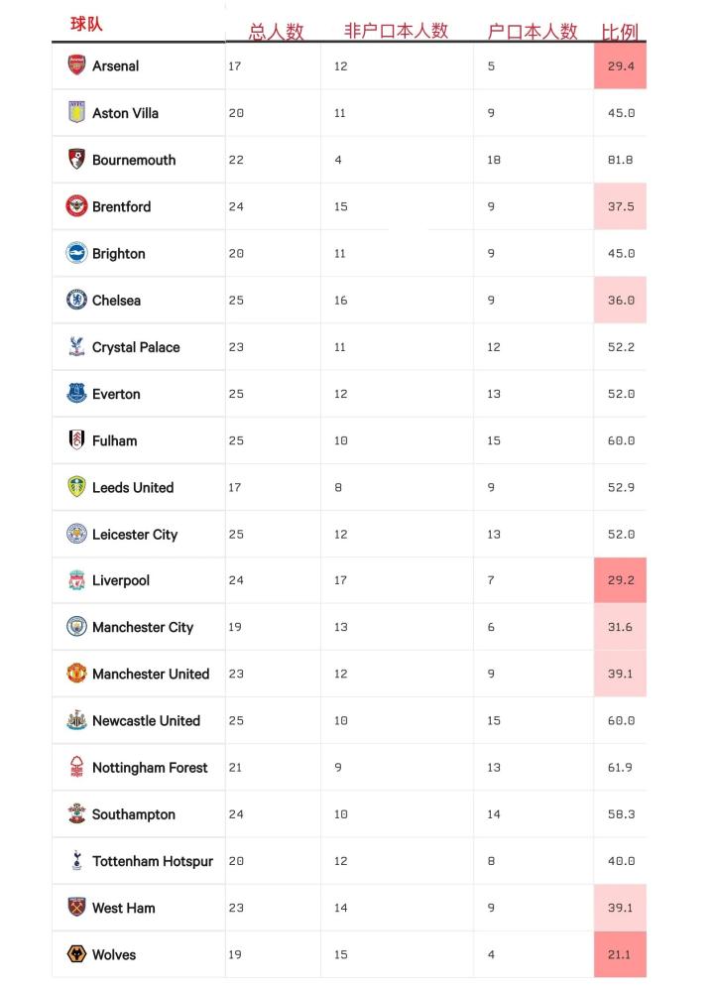This screenshot has height=990, width=714.
Task: Click the Manchester City crest icon
Action: click(x=76, y=627)
